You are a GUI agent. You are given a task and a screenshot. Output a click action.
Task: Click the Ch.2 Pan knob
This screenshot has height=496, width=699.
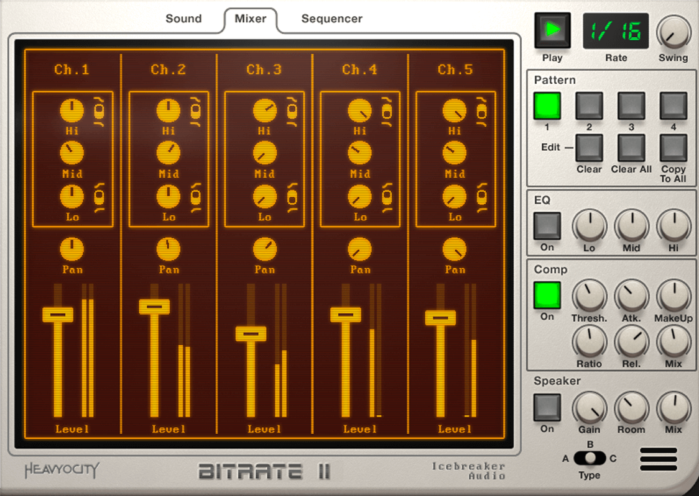(x=168, y=250)
